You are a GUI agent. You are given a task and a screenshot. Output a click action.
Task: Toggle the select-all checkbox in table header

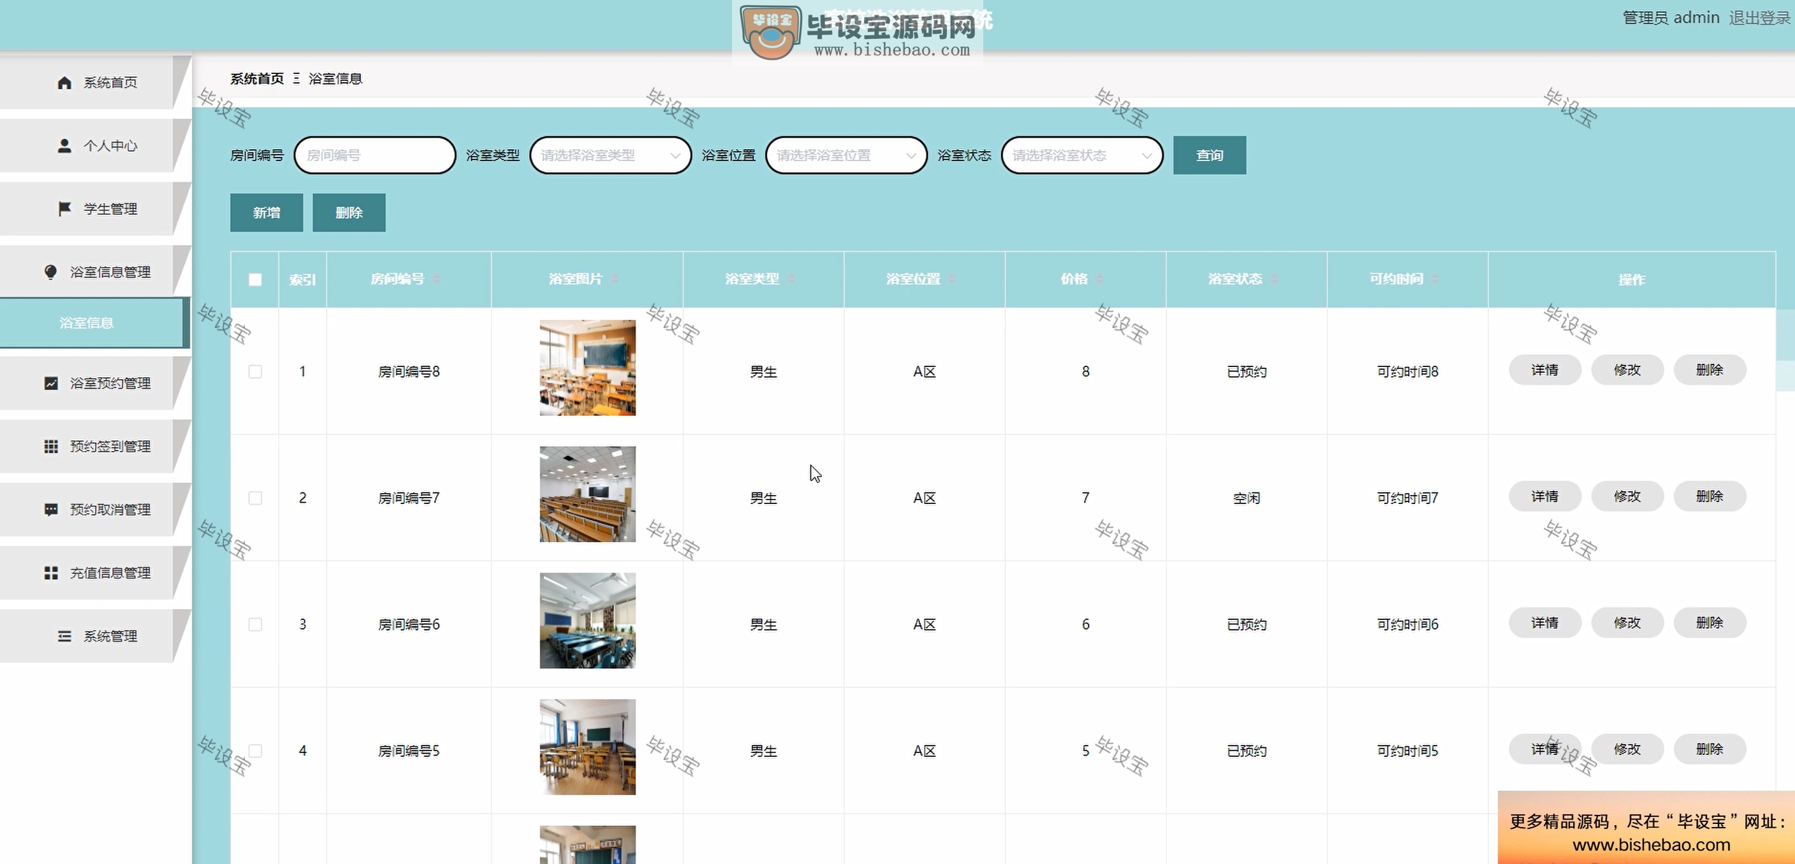255,280
